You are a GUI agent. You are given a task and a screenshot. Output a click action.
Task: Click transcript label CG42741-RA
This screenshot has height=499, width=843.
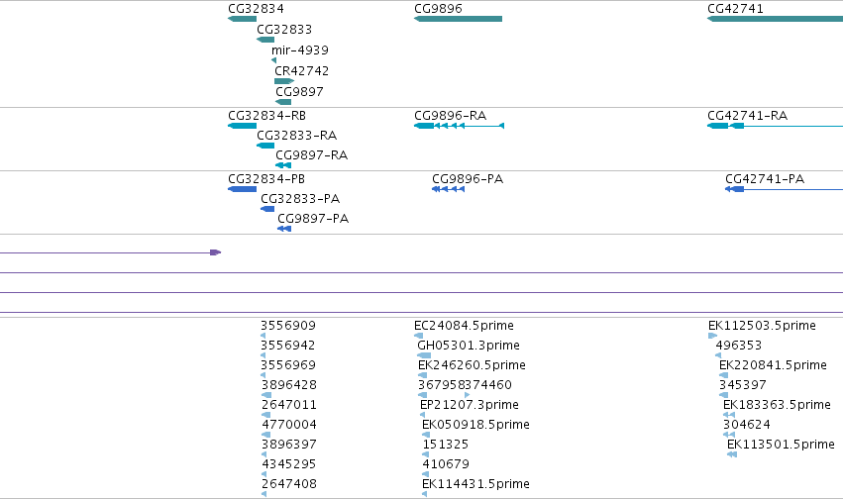click(747, 116)
